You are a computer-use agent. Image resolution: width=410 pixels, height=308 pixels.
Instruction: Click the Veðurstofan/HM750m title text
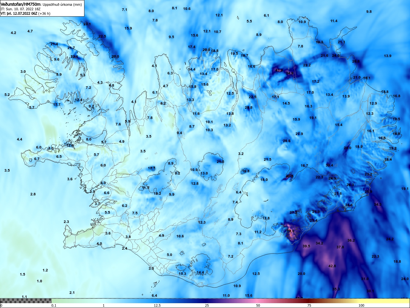coord(21,4)
